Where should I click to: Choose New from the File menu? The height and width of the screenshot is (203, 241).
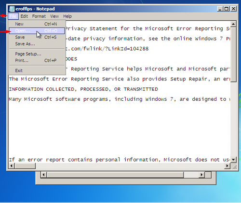[x=37, y=24]
